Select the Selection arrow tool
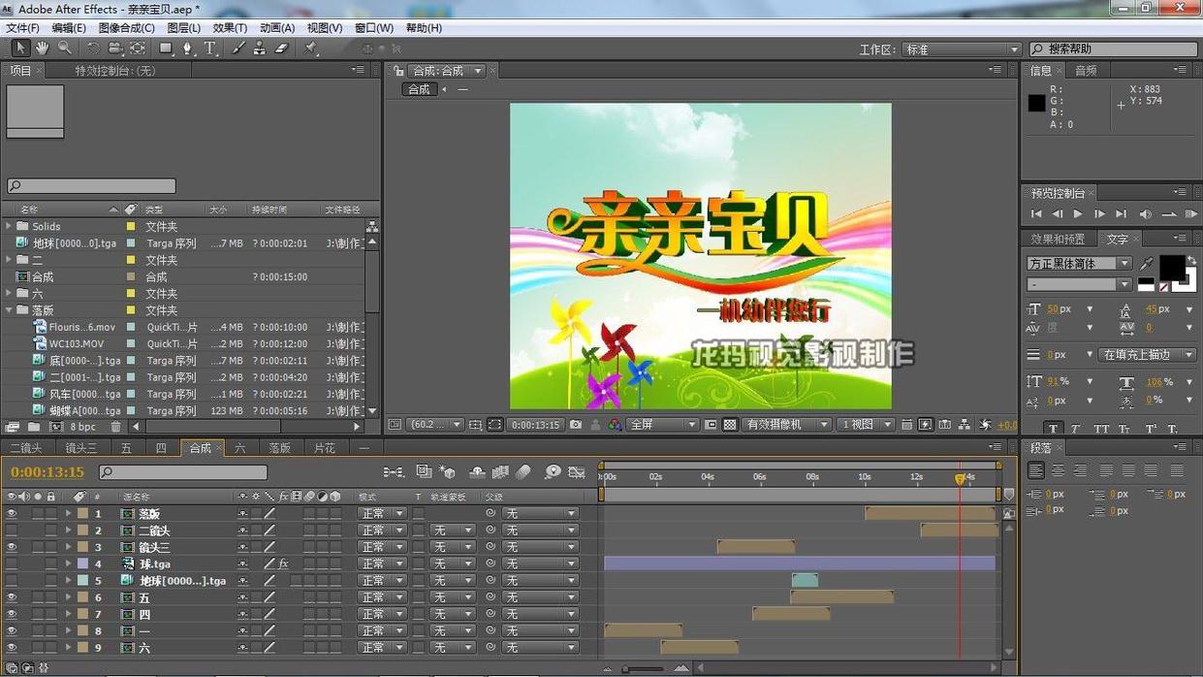The width and height of the screenshot is (1203, 677). tap(20, 48)
